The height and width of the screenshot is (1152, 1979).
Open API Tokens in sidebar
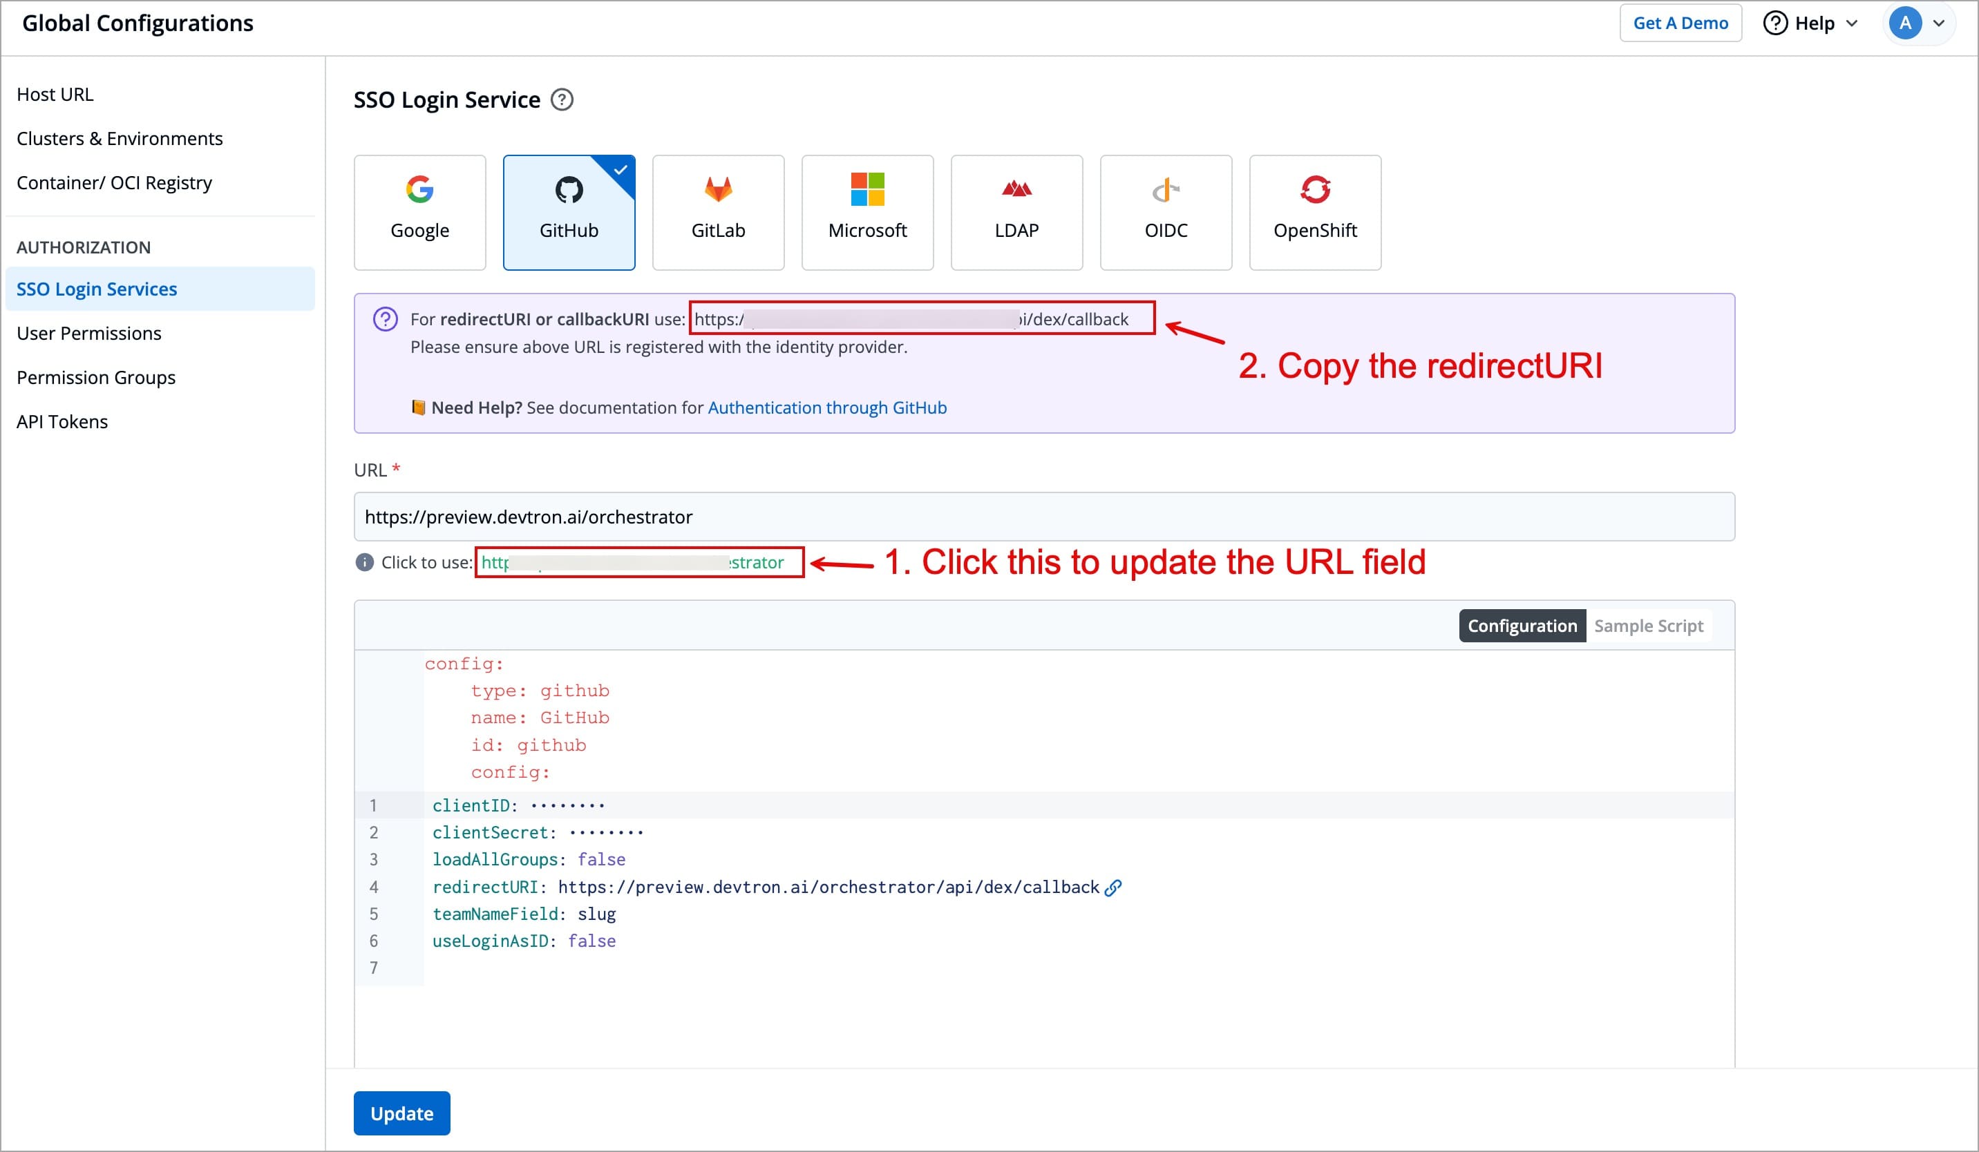62,422
